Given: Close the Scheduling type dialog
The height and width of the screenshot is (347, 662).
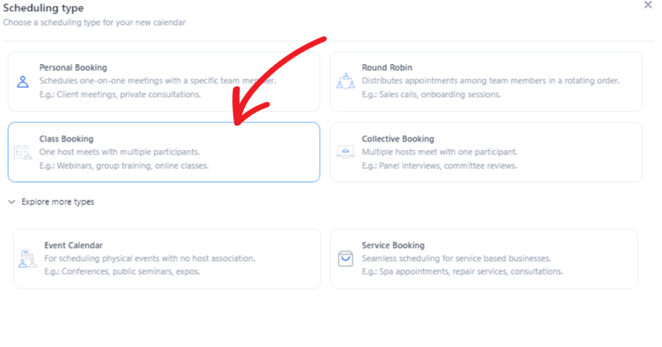Looking at the screenshot, I should 648,5.
